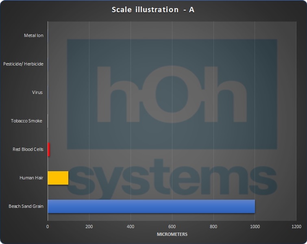Click the 'Pesticide/ Herbicide' axis label
Screen dimensions: 307x244
coord(23,64)
